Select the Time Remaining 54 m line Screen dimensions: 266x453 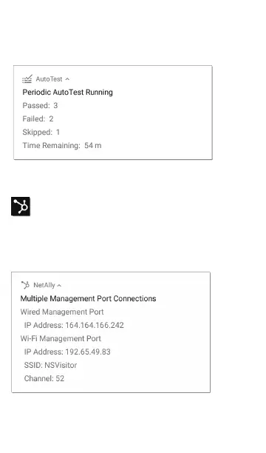62,145
